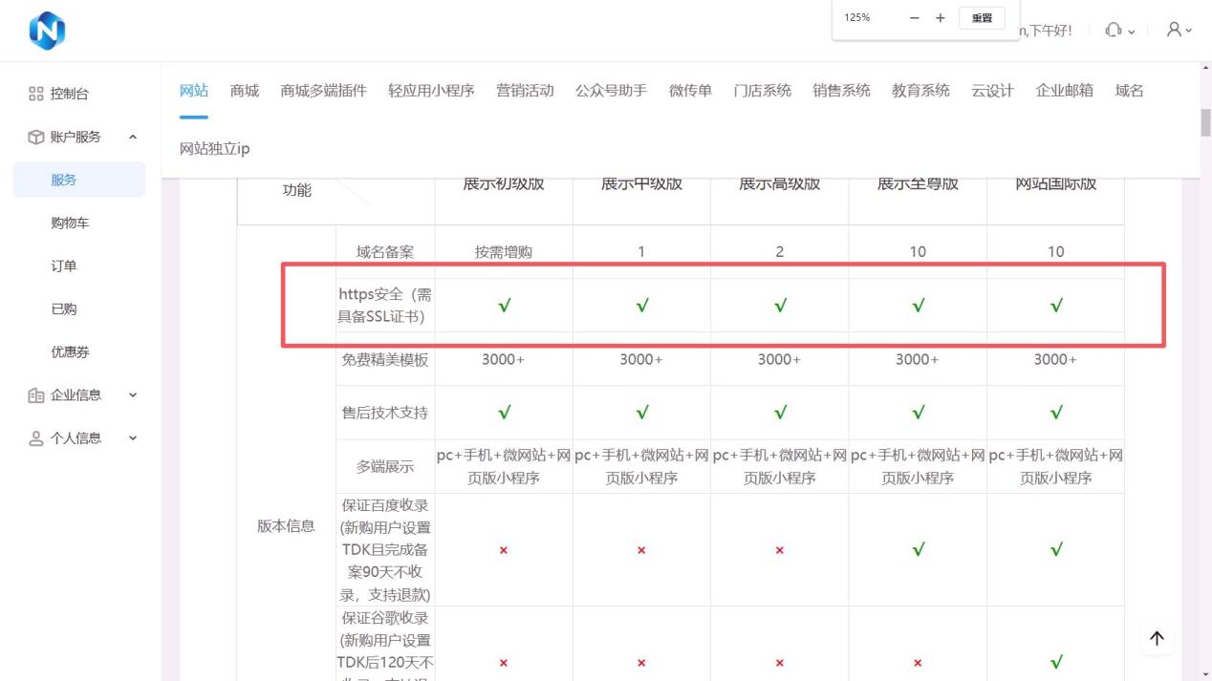This screenshot has height=681, width=1212.
Task: Expand the 企业信息 sidebar section
Action: pyautogui.click(x=133, y=394)
